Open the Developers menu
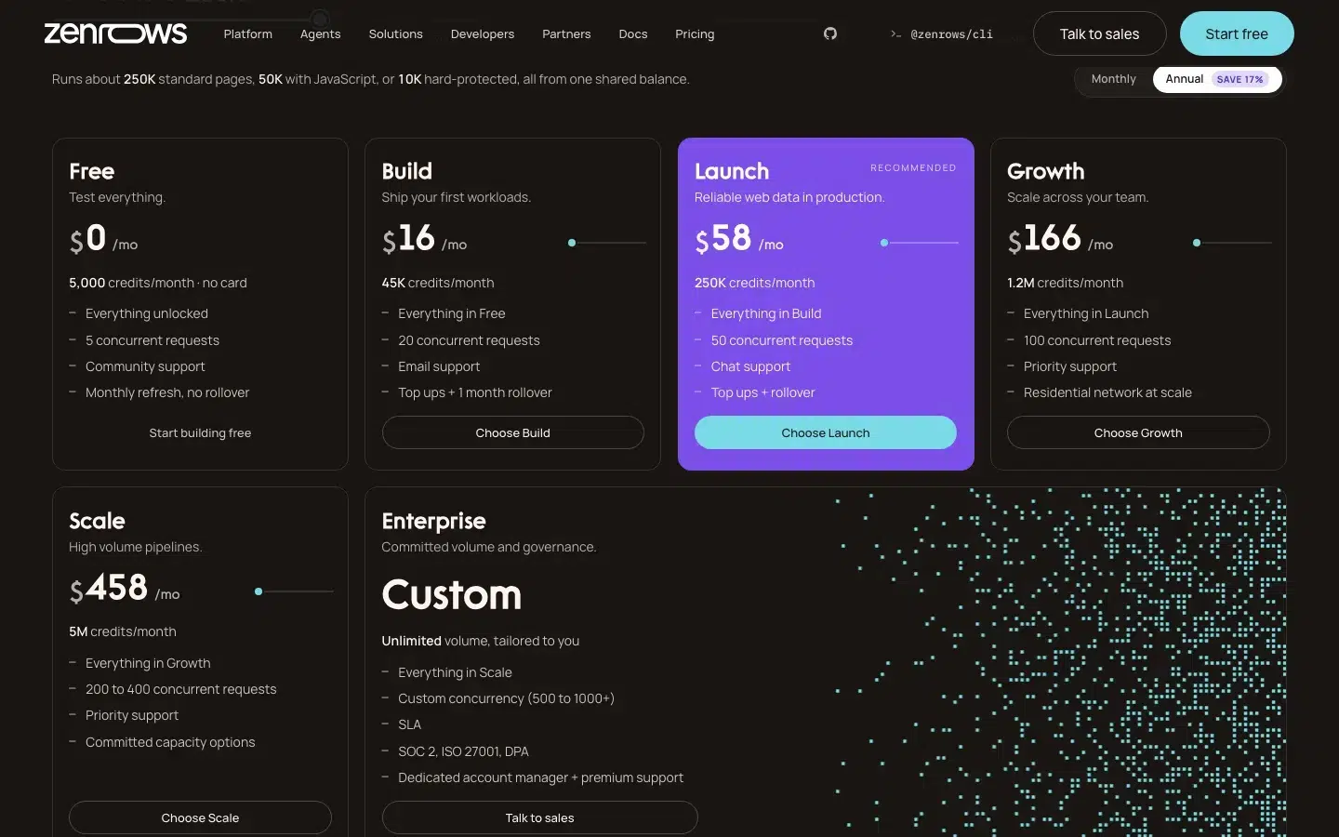Image resolution: width=1339 pixels, height=837 pixels. 483,34
